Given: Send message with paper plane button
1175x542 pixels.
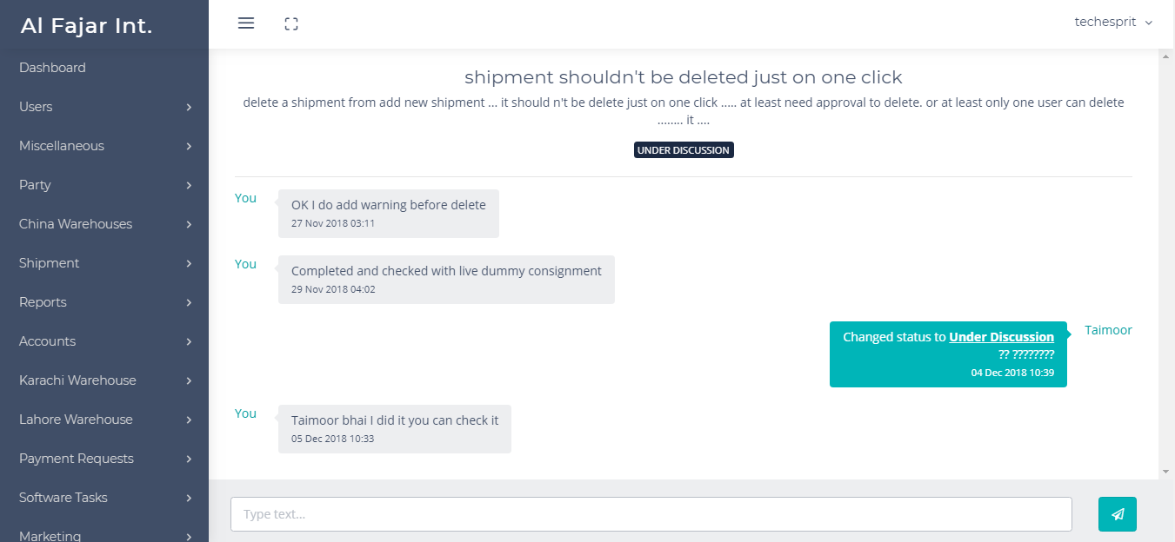Looking at the screenshot, I should [x=1117, y=513].
